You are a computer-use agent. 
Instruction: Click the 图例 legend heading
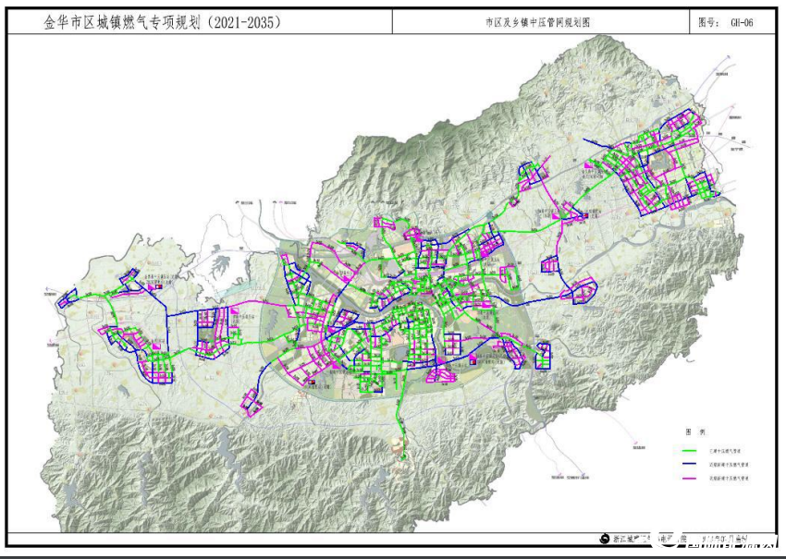point(694,431)
